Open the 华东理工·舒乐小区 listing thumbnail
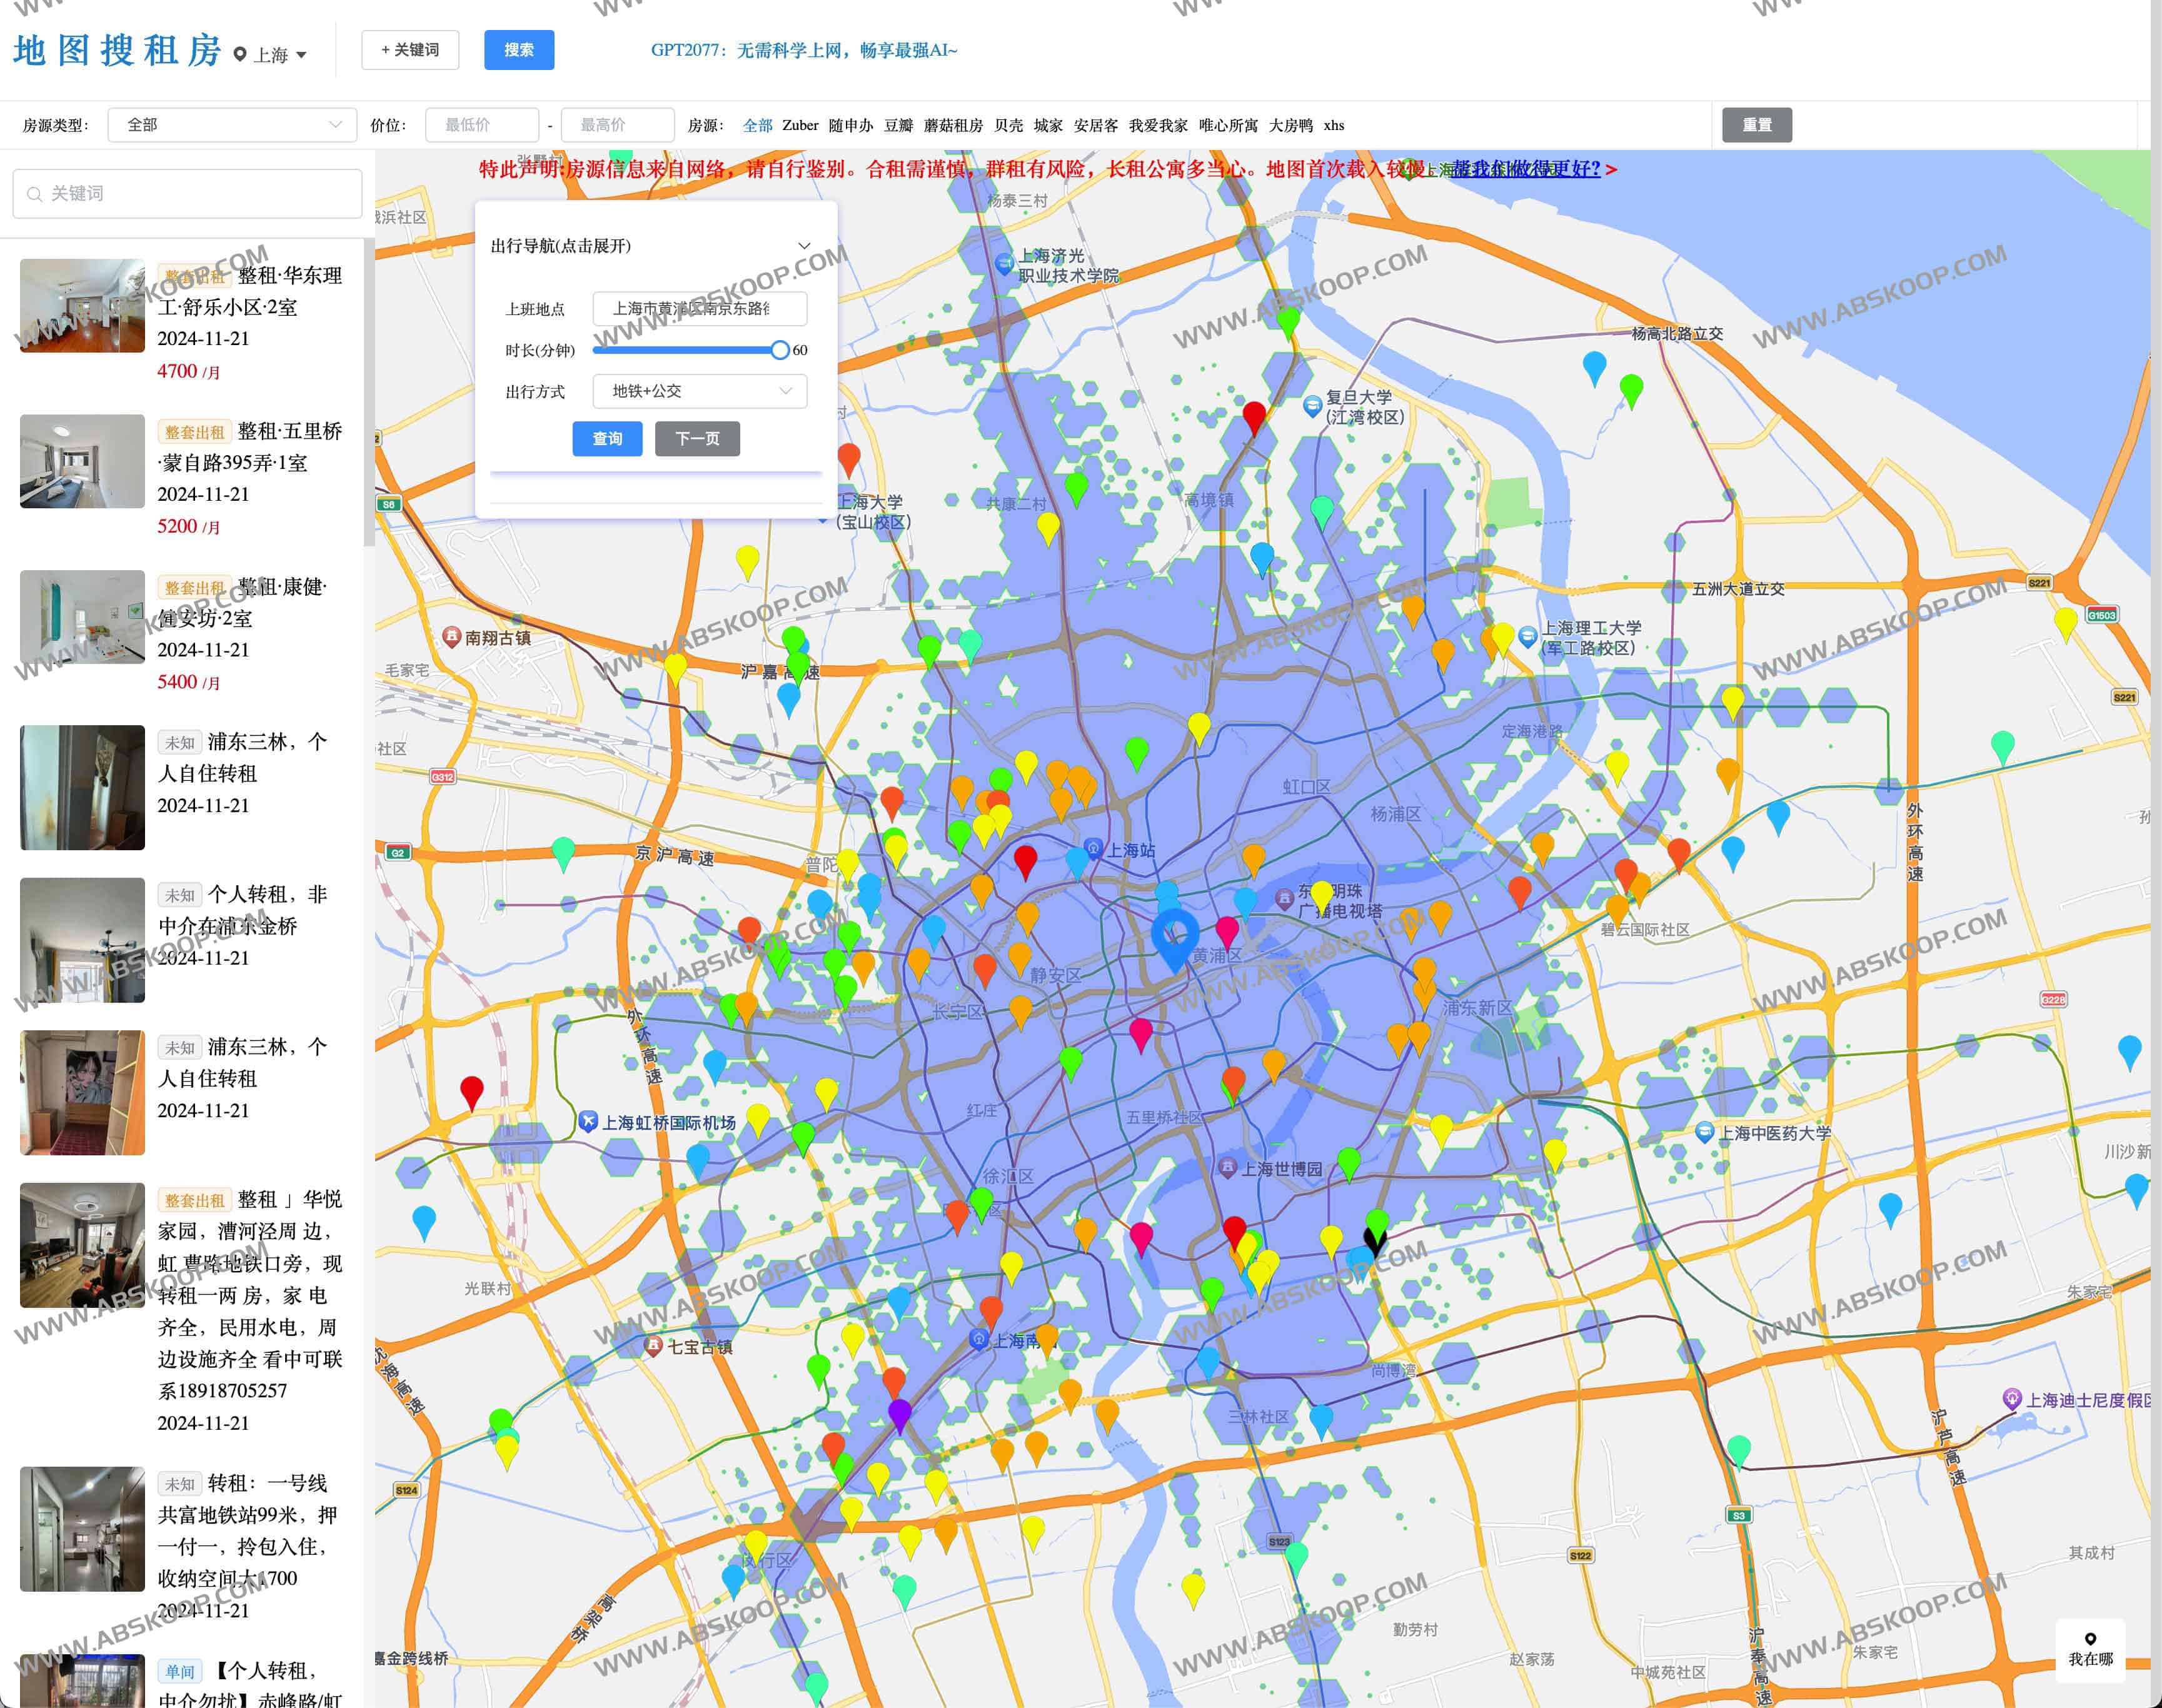Image resolution: width=2162 pixels, height=1708 pixels. coord(82,305)
